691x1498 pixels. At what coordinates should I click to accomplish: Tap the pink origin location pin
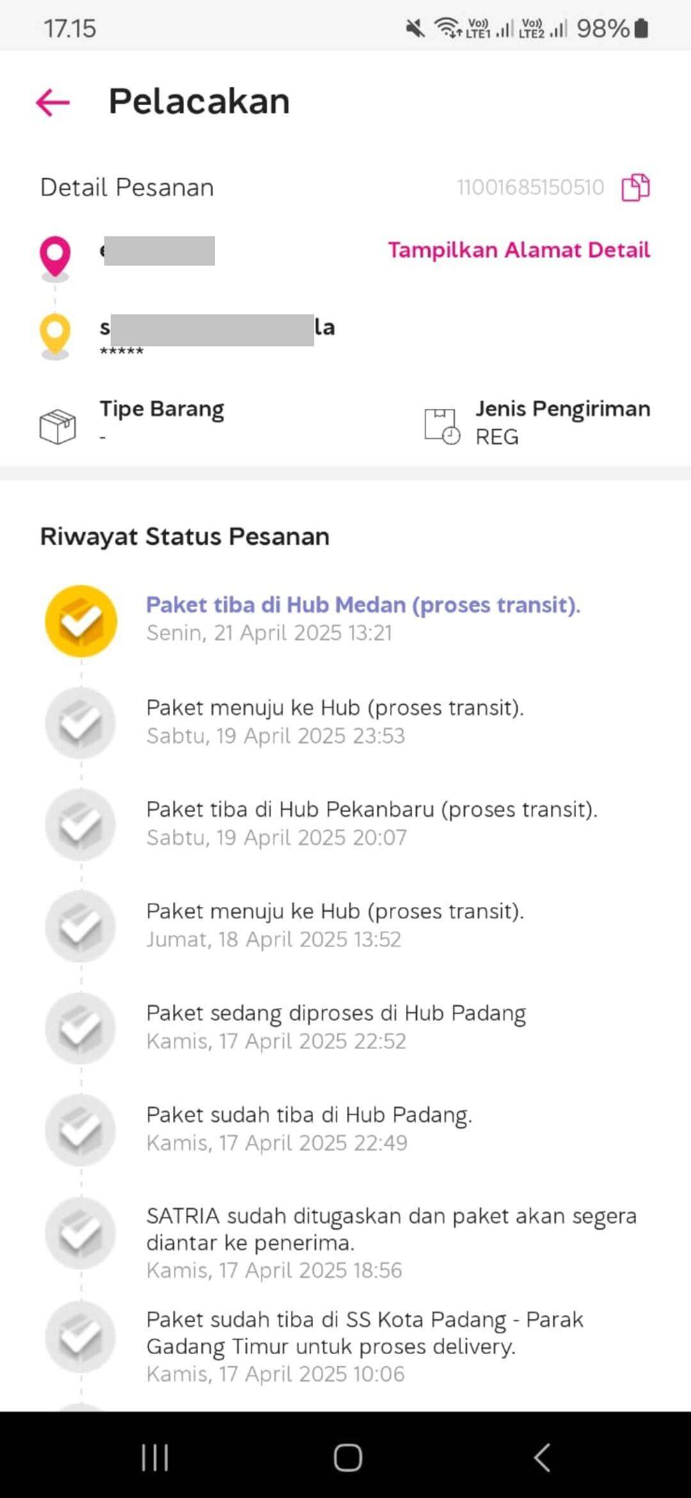click(55, 257)
